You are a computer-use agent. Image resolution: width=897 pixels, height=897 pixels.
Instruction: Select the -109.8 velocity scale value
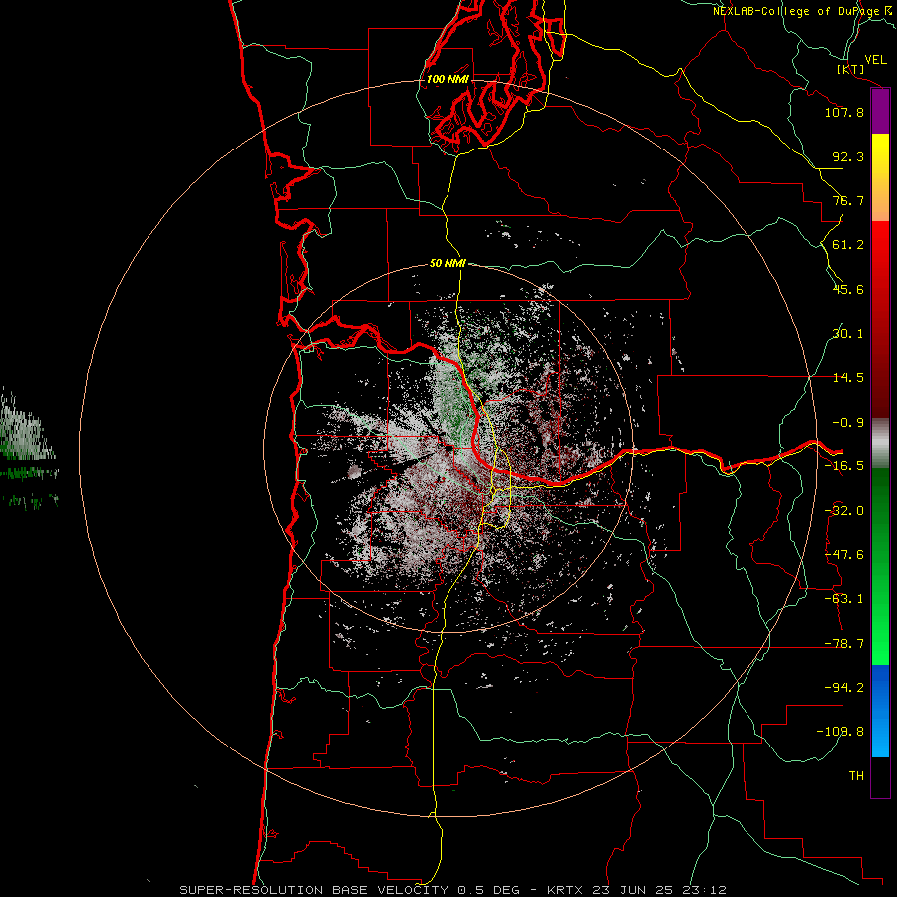(x=840, y=732)
